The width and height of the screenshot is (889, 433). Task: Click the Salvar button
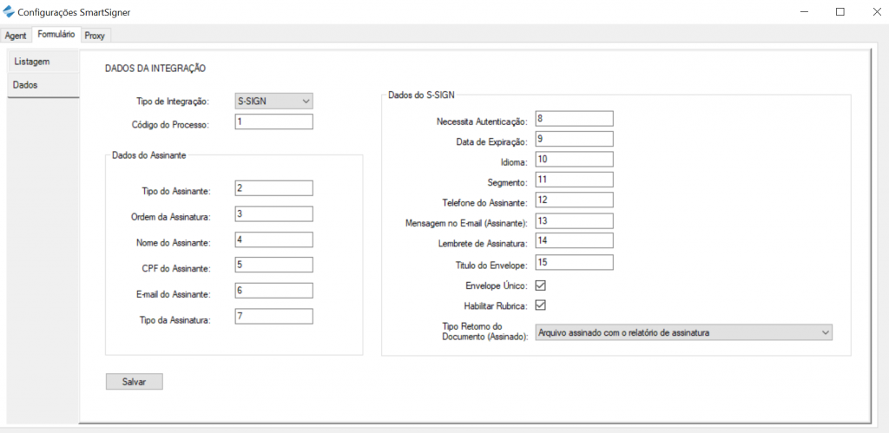click(x=135, y=382)
